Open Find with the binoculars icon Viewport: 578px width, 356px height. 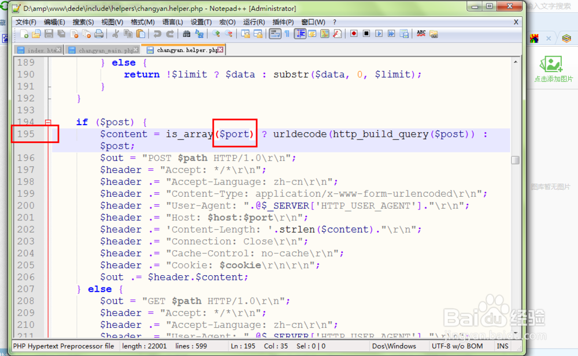(x=187, y=34)
